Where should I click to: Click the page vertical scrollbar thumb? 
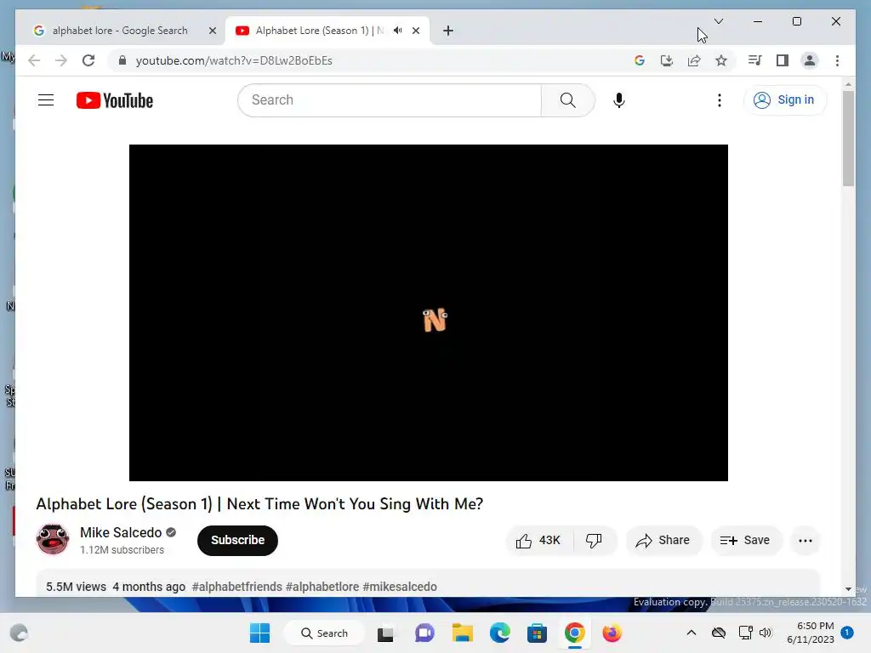coord(848,138)
